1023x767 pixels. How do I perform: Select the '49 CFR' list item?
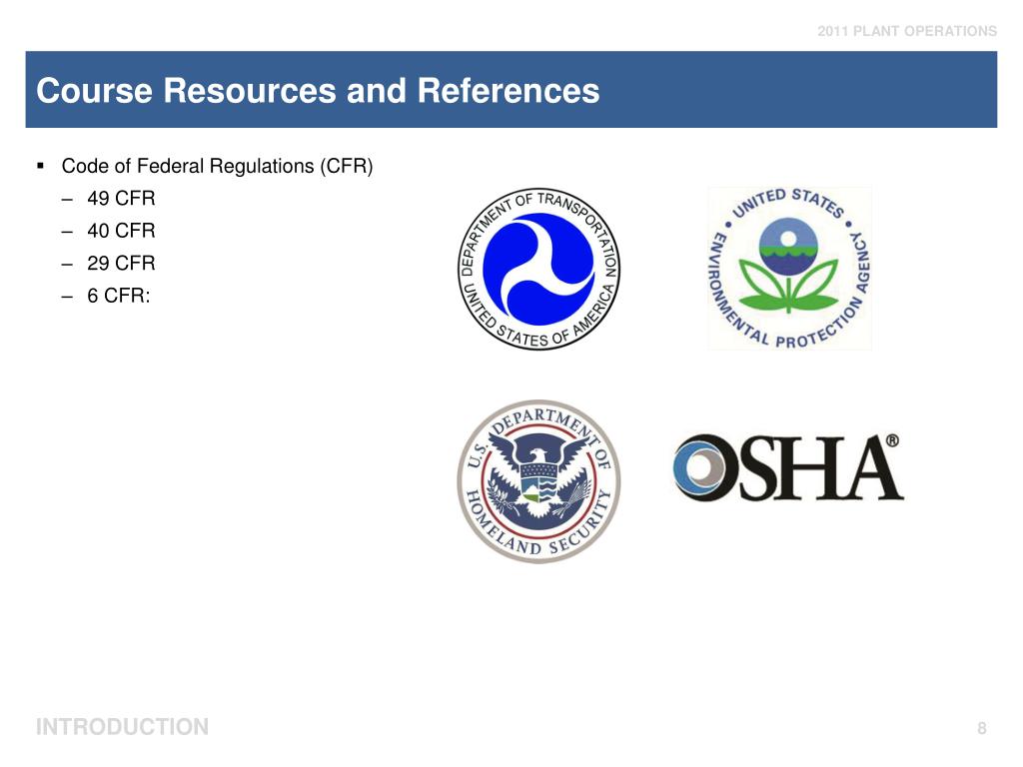pyautogui.click(x=121, y=199)
